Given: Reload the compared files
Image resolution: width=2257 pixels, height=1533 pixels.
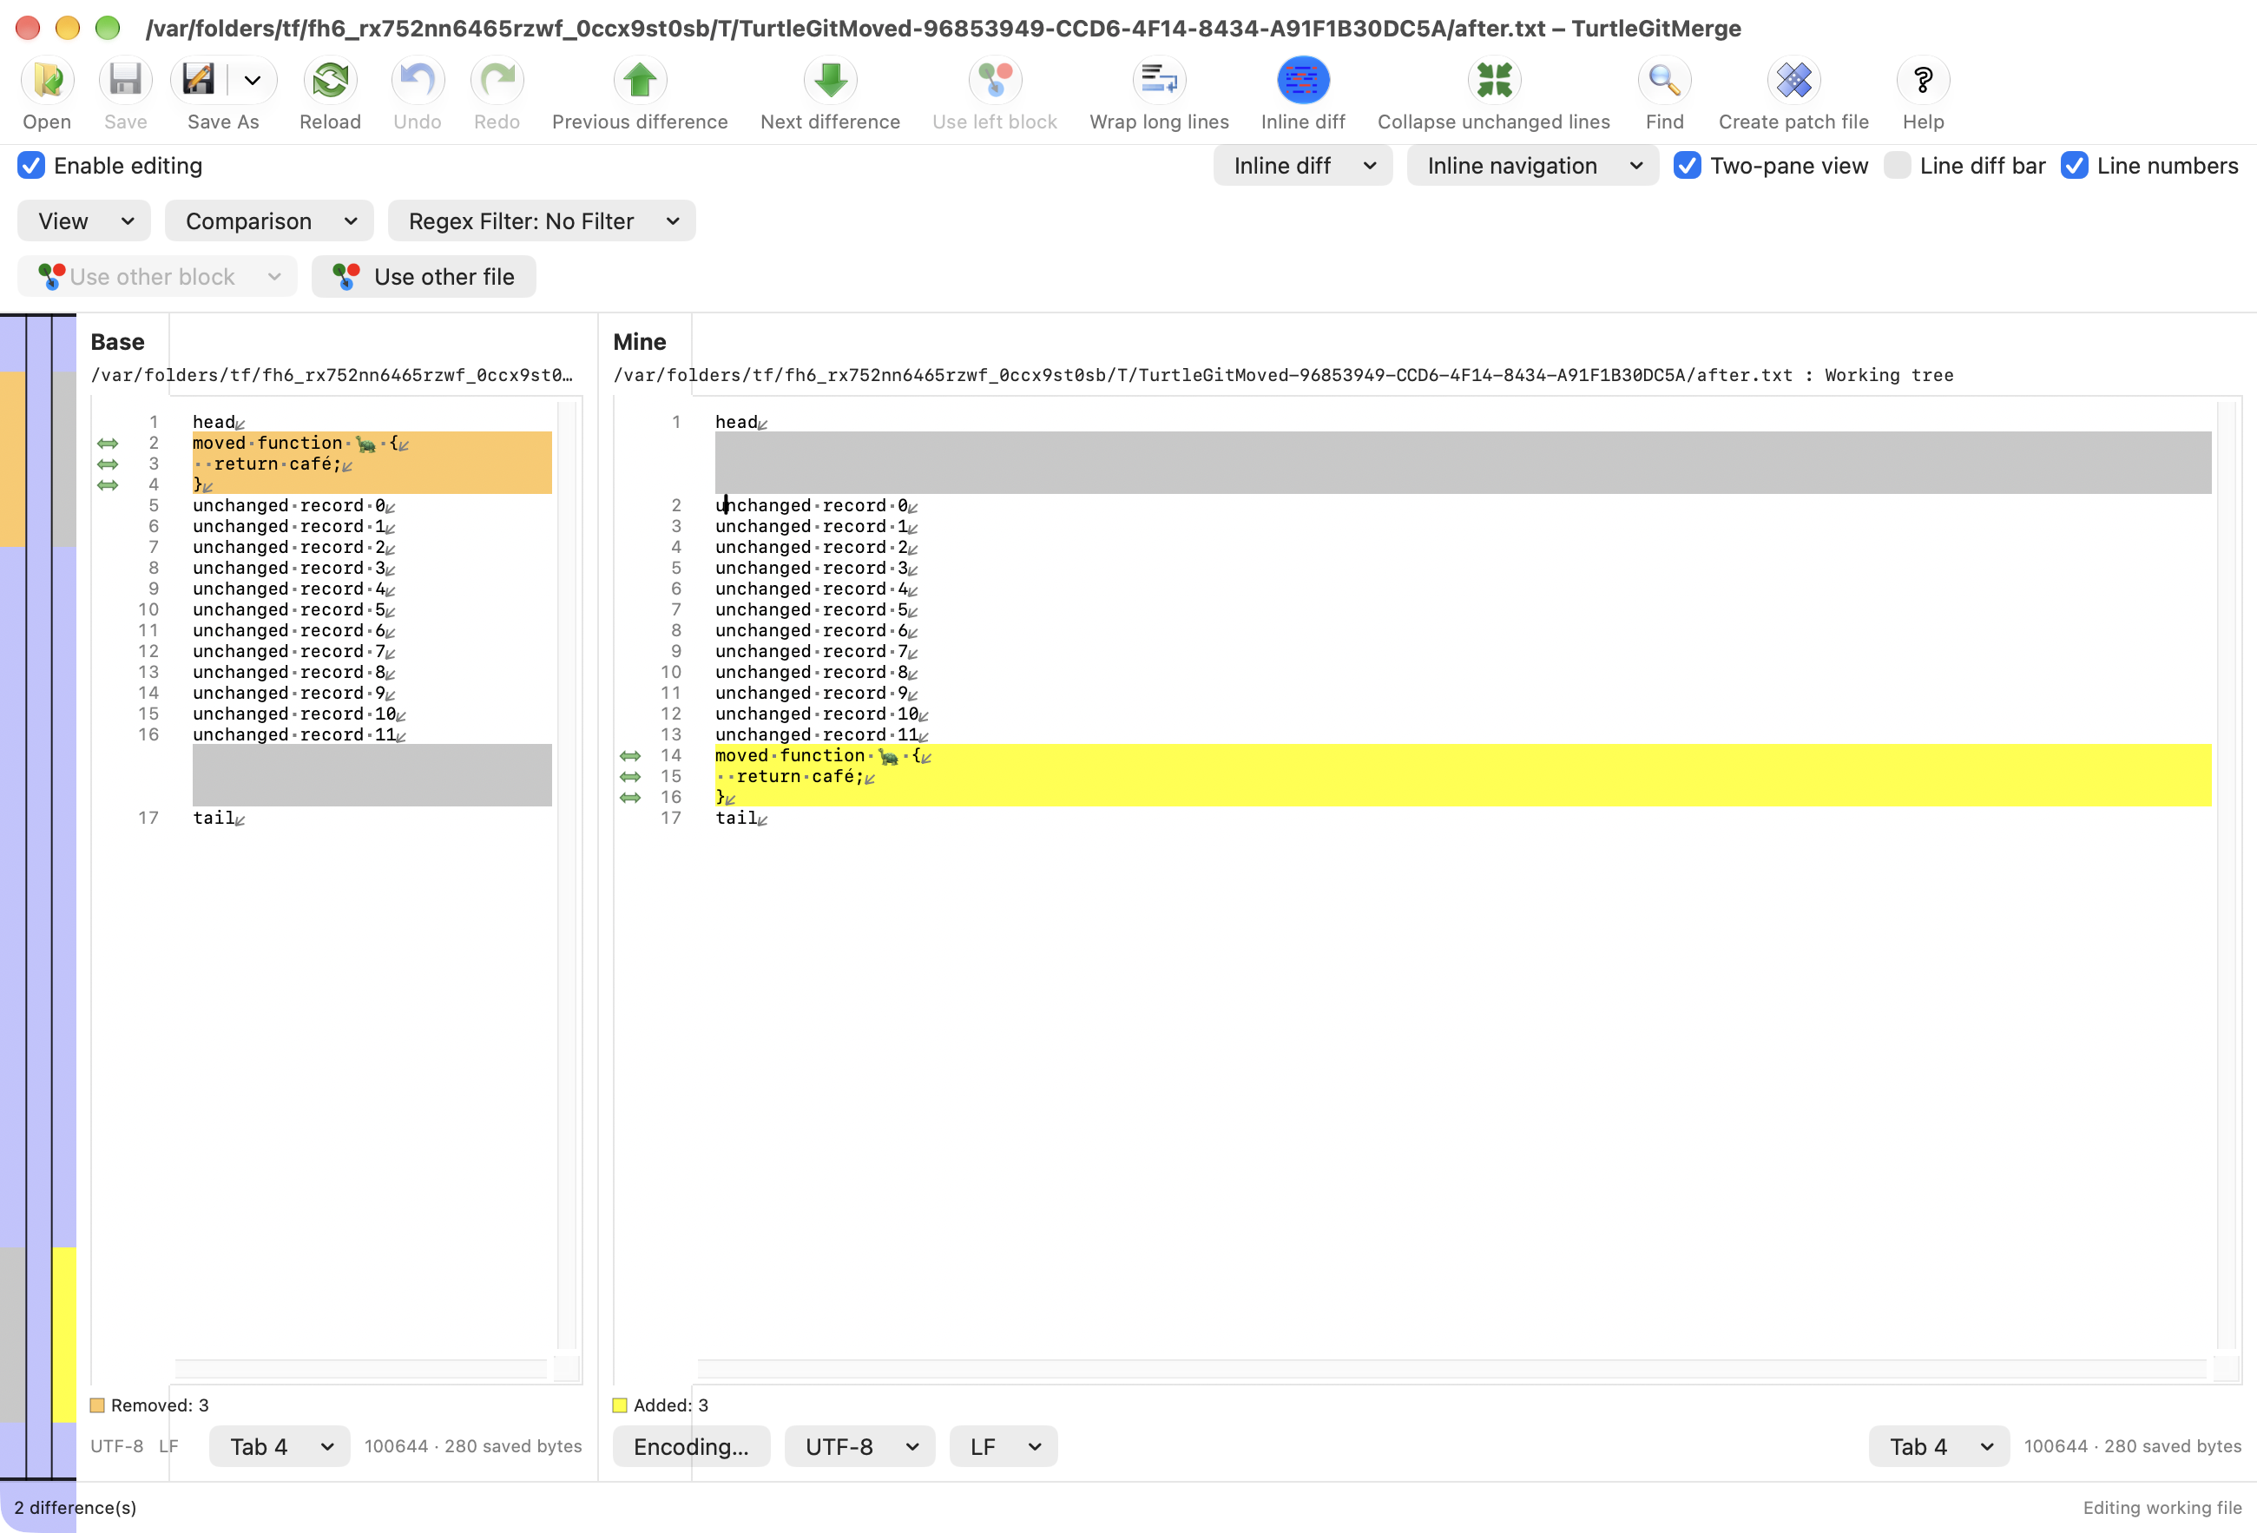Looking at the screenshot, I should [x=330, y=81].
